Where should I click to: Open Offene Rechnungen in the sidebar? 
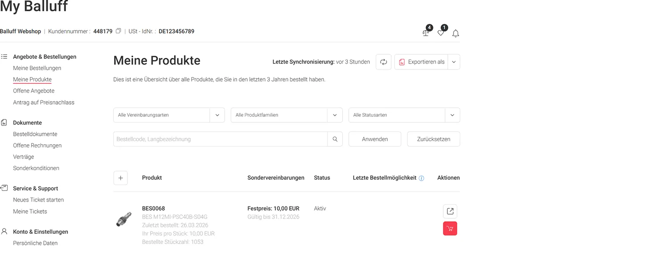click(37, 146)
